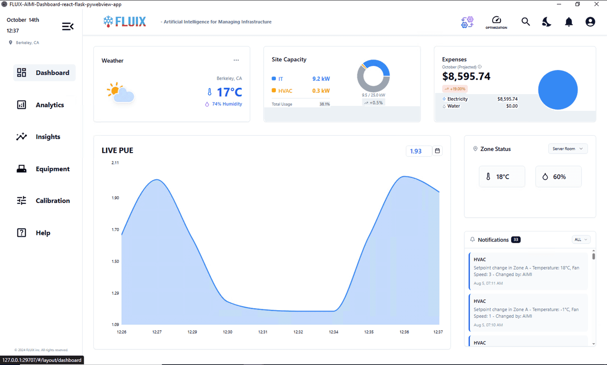Open the notifications bell in the header
This screenshot has height=365, width=607.
point(569,22)
